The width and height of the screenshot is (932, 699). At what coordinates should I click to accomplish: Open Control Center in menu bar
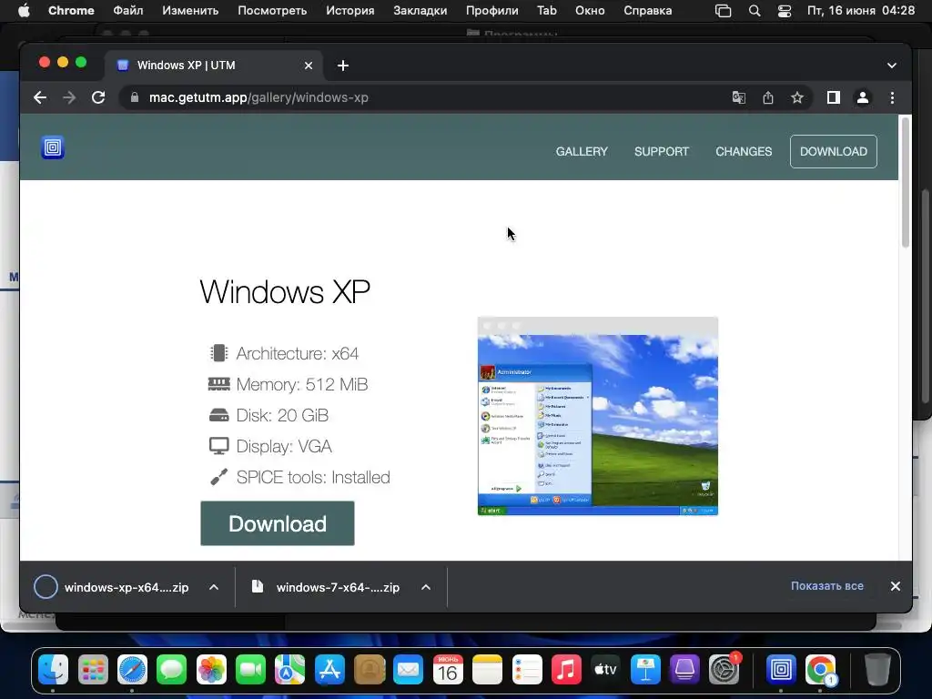point(785,11)
